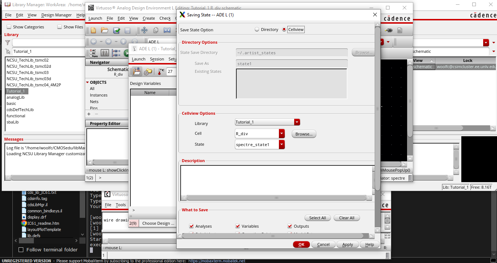Click the Browse button next to Cell
Image resolution: width=497 pixels, height=263 pixels.
pos(304,134)
